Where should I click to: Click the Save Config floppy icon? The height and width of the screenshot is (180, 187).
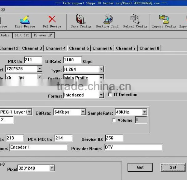pos(80,19)
